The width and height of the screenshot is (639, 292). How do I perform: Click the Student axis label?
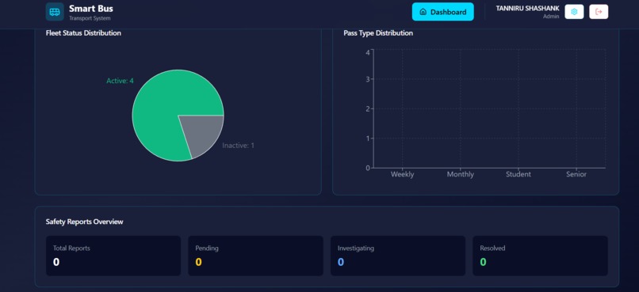coord(518,174)
